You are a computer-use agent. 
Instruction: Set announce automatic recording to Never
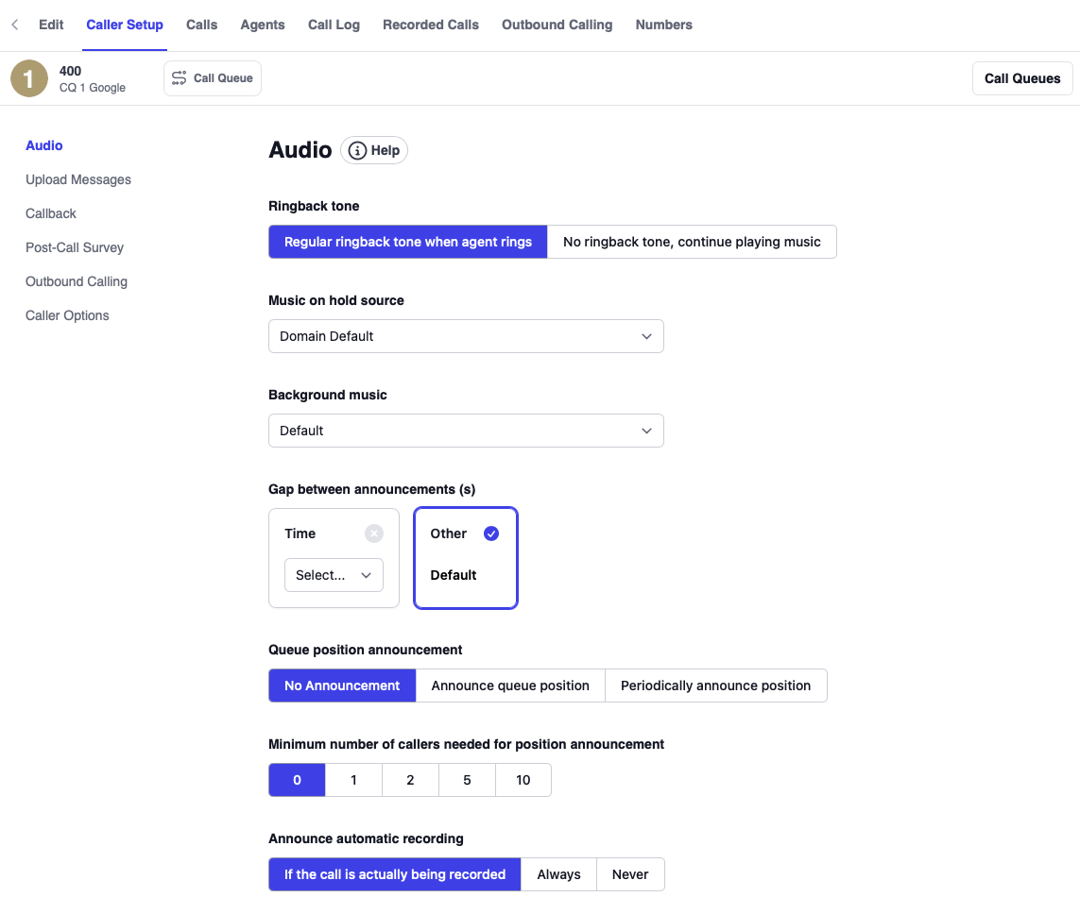[630, 874]
